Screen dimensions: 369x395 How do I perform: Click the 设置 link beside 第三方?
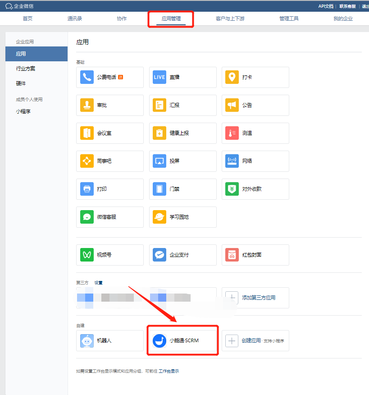click(x=98, y=283)
